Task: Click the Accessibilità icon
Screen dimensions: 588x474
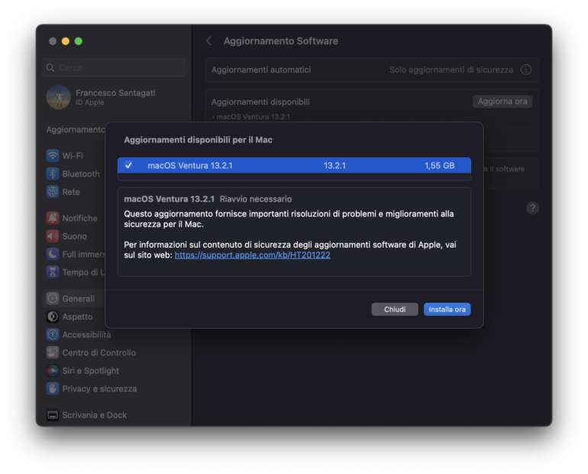Action: click(x=53, y=334)
